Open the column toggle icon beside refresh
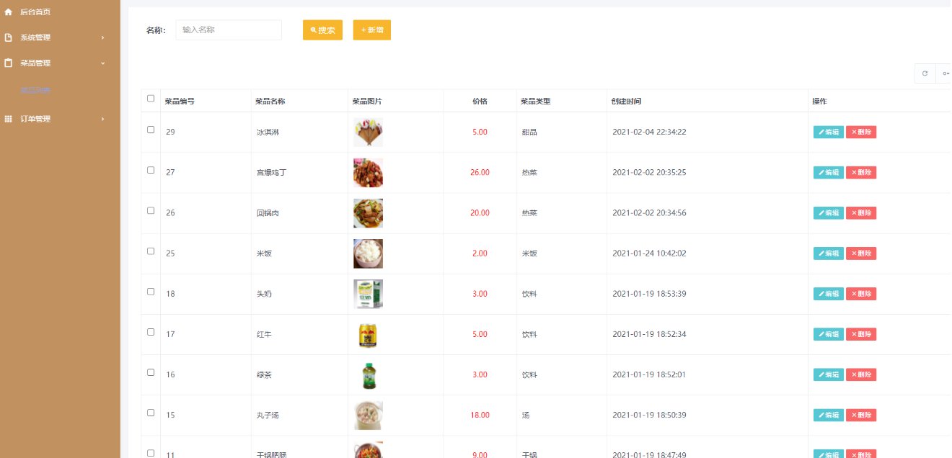 (x=945, y=73)
